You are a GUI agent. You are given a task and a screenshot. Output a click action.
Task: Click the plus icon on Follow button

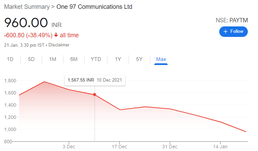tap(226, 31)
